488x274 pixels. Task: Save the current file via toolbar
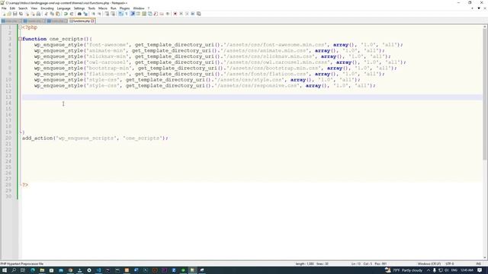(14, 14)
